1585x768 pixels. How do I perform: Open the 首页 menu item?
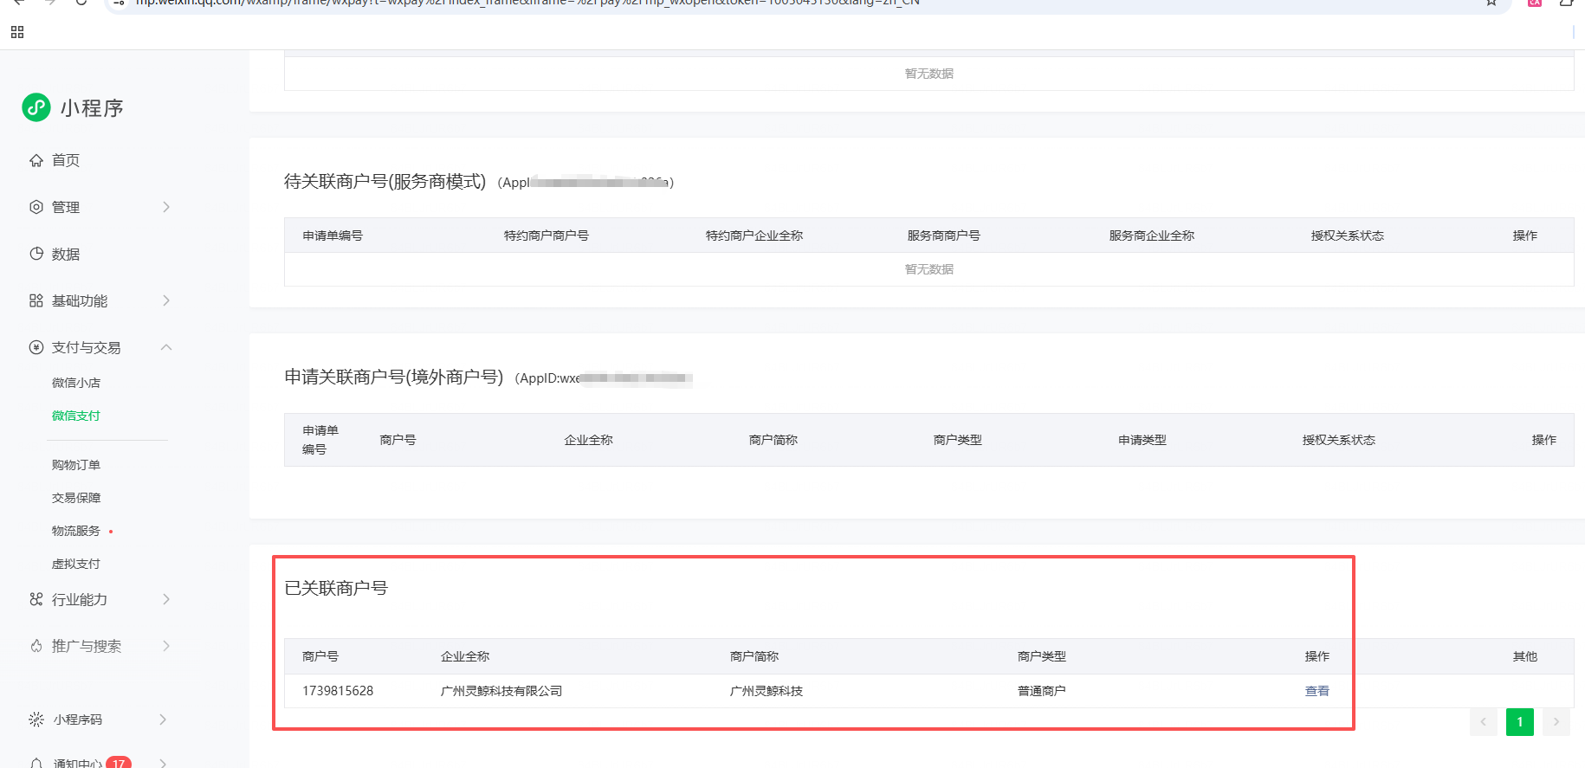pos(66,160)
